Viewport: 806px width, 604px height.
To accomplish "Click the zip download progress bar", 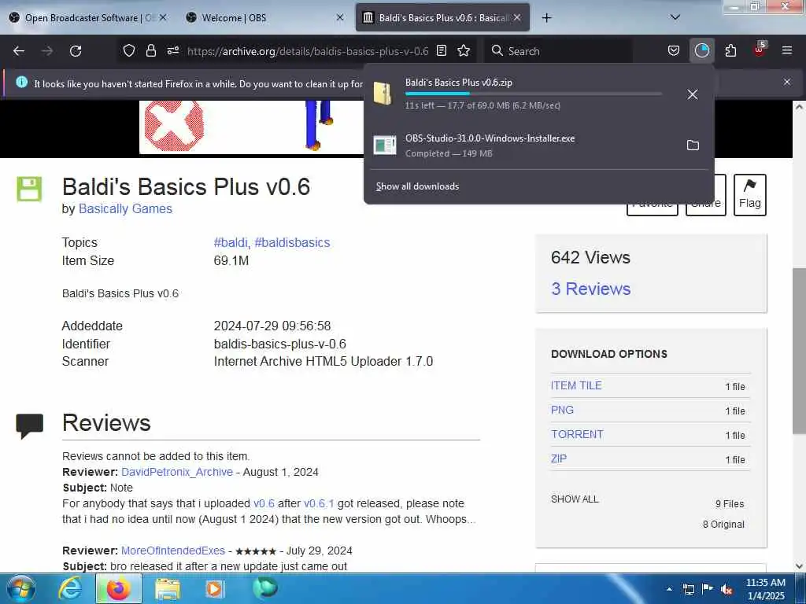I will (534, 94).
